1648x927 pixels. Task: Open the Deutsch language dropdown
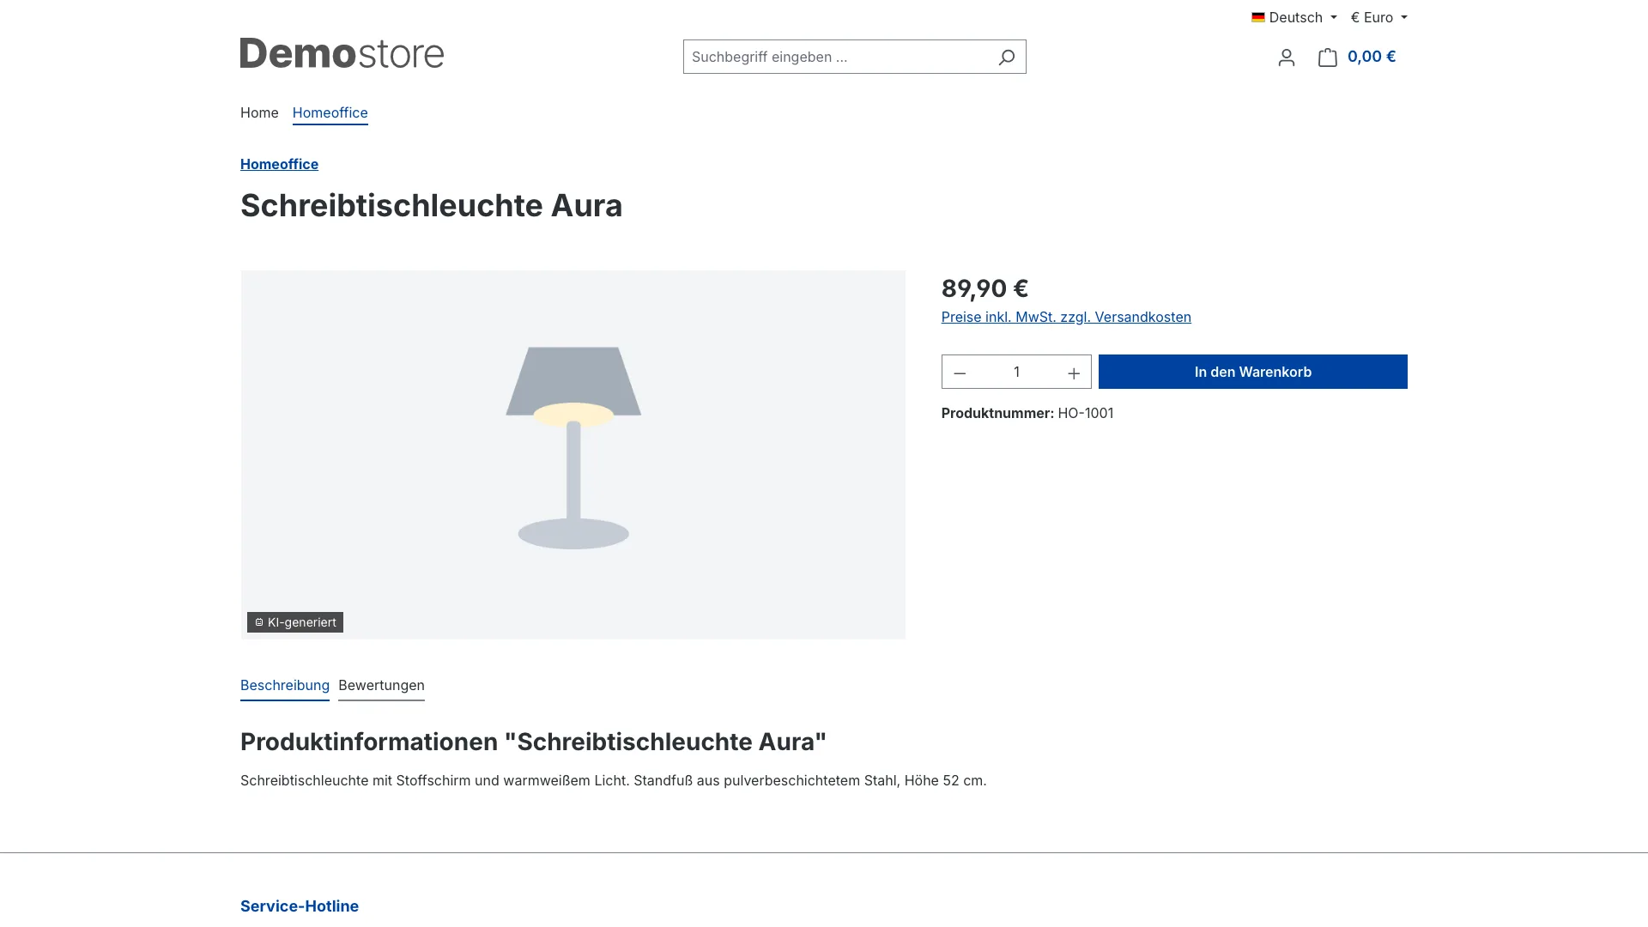1294,17
